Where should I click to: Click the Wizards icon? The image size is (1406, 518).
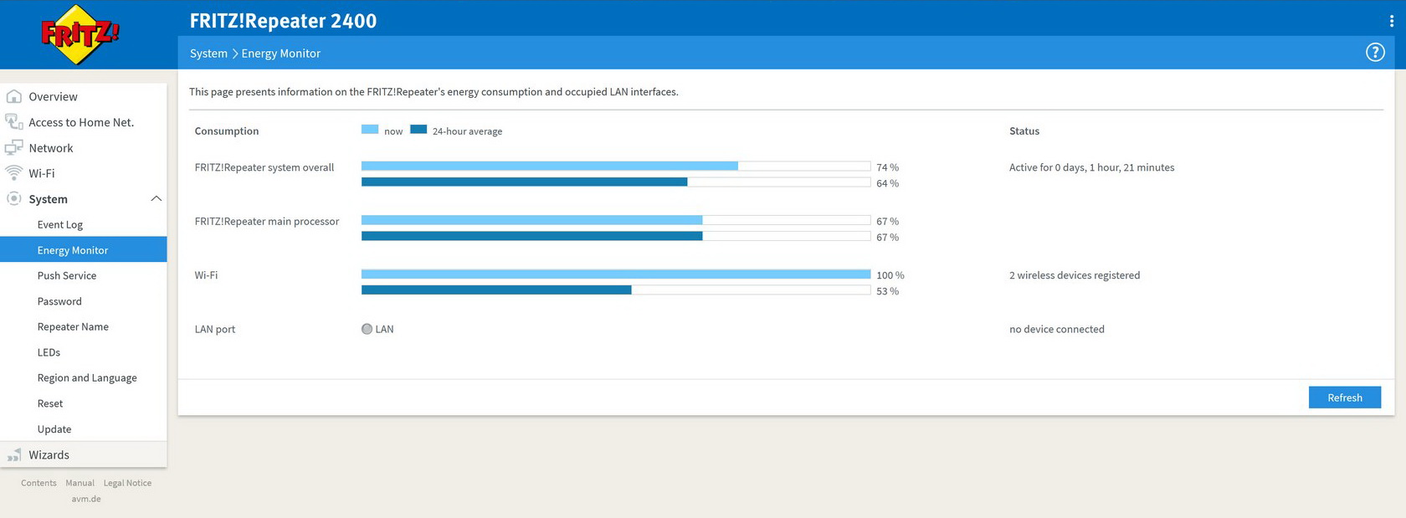[x=14, y=454]
